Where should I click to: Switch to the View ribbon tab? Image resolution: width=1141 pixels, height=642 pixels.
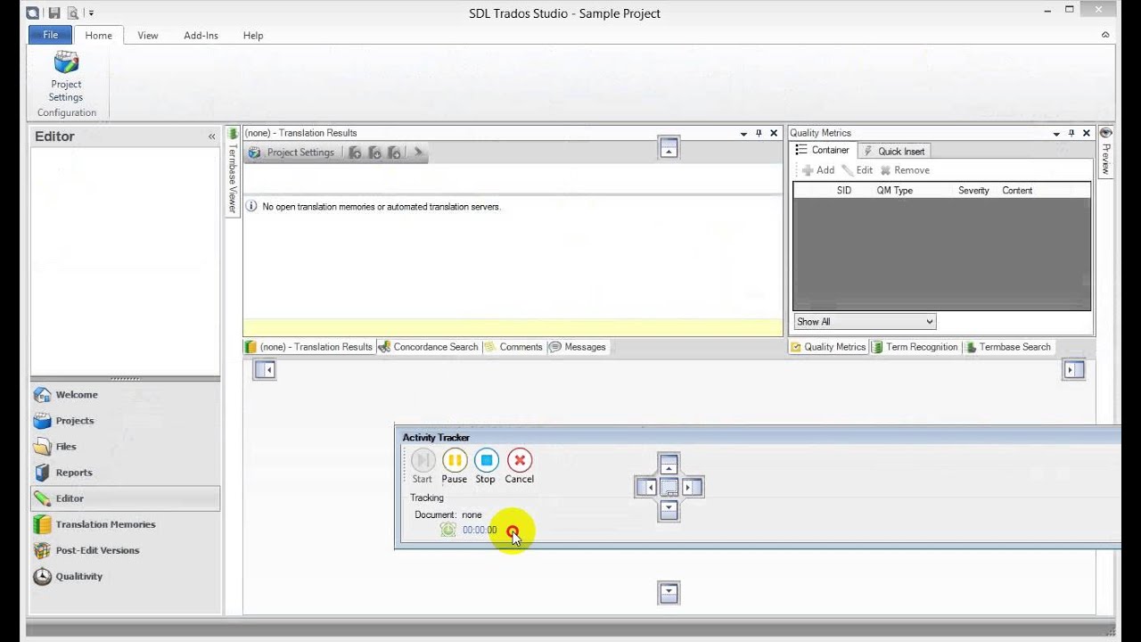[x=148, y=36]
